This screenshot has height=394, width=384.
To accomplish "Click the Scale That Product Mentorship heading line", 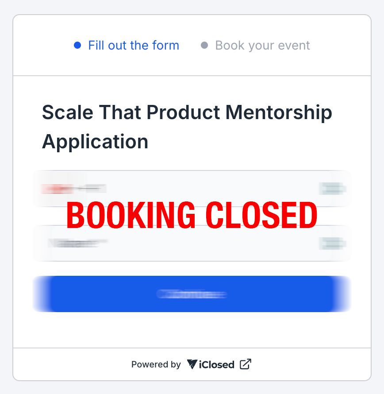I will [x=187, y=112].
